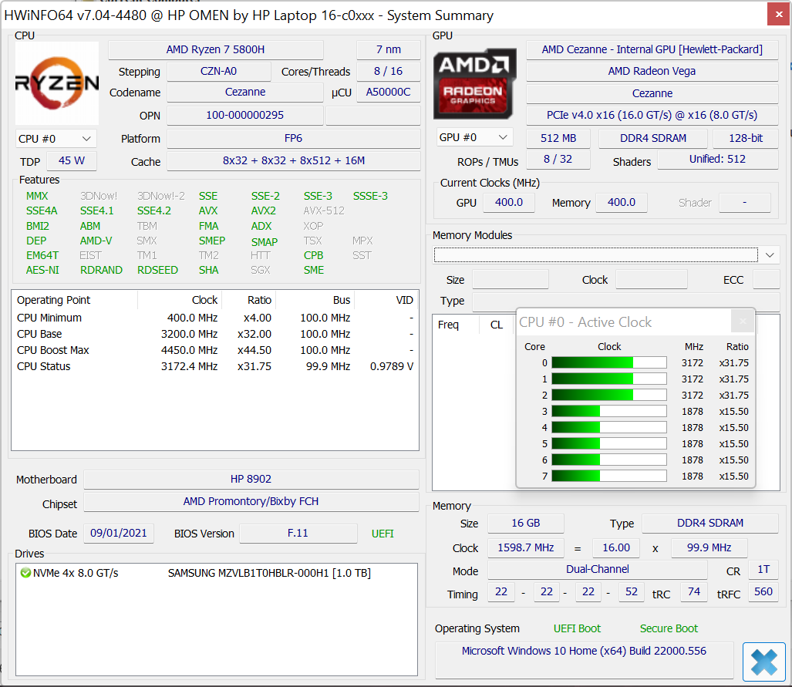Viewport: 792px width, 687px height.
Task: Click the RDSEED feature label
Action: (x=157, y=270)
